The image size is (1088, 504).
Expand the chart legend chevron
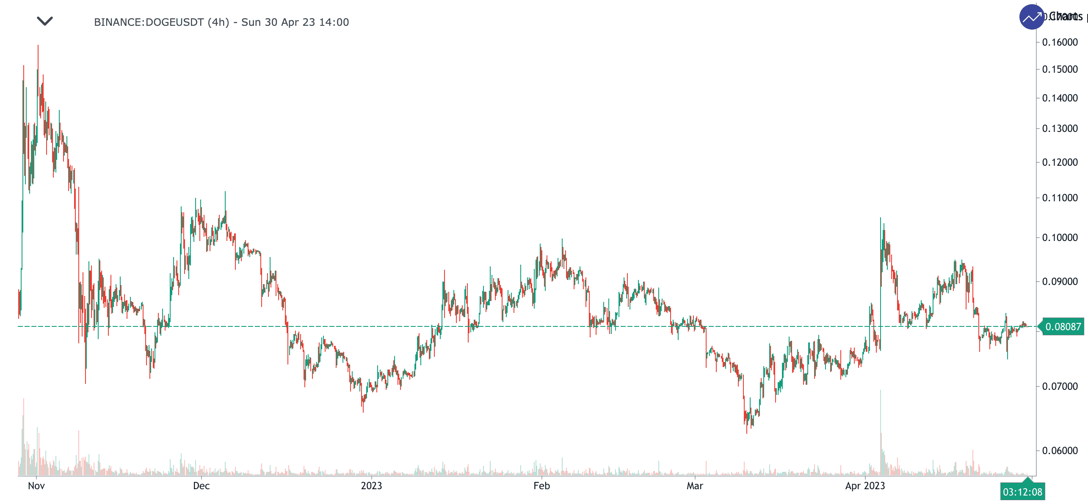coord(45,21)
